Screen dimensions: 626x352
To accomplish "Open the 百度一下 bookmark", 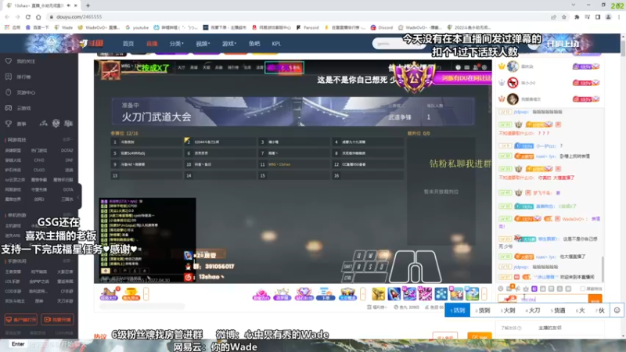I will click(37, 27).
